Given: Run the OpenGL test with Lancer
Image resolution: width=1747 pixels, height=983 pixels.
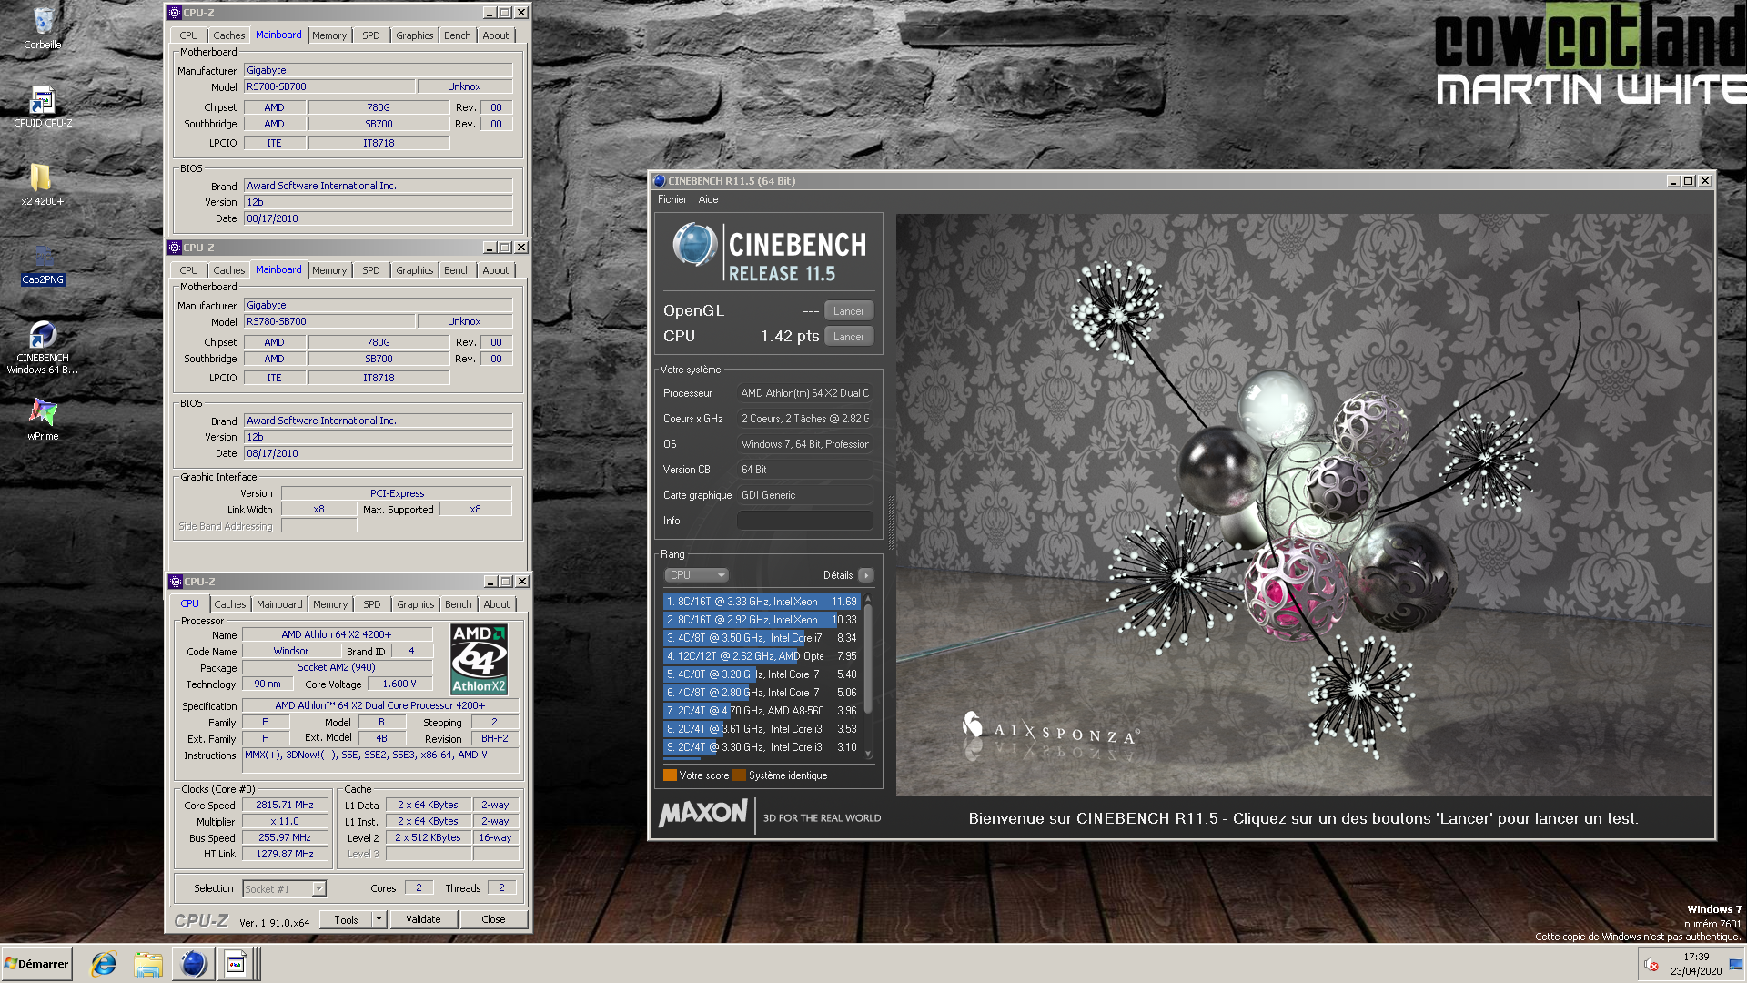Looking at the screenshot, I should pyautogui.click(x=849, y=311).
